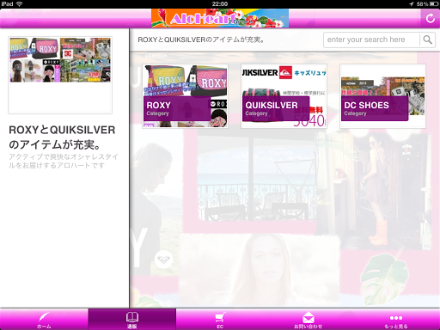Click the sidebar heading ROXYとQUIKSILVERのアイテムが充実
The width and height of the screenshot is (440, 330).
(62, 137)
